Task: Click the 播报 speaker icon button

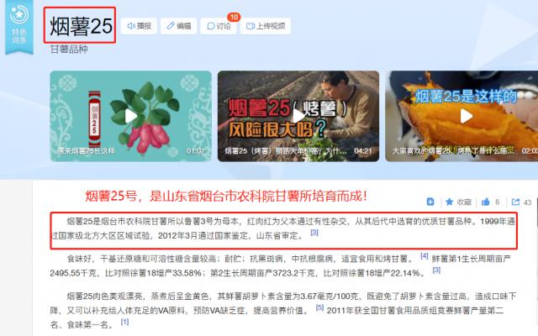Action: pyautogui.click(x=139, y=26)
